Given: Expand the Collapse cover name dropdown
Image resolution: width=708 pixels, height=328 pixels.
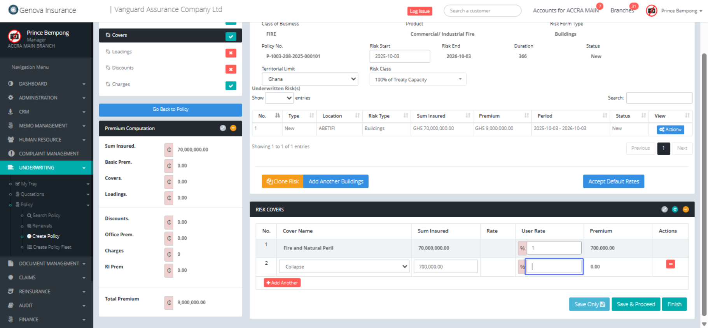Looking at the screenshot, I should pyautogui.click(x=344, y=267).
